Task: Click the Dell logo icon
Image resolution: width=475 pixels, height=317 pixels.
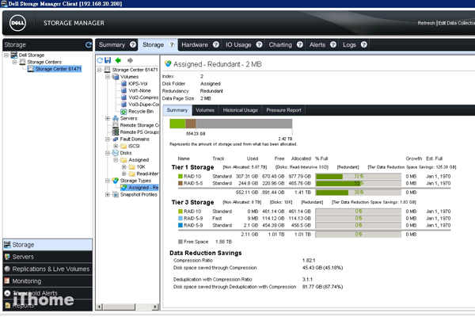Action: [x=17, y=23]
